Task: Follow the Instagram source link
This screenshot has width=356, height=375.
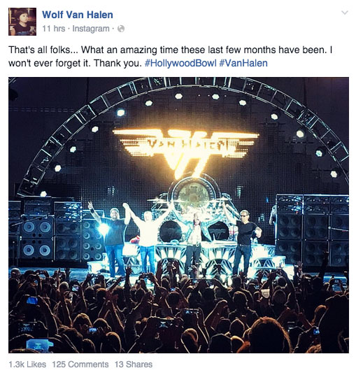Action: (x=91, y=29)
